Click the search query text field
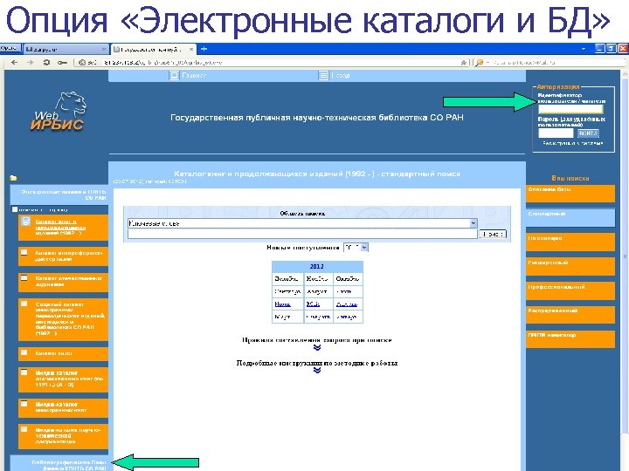The height and width of the screenshot is (471, 629). point(302,234)
